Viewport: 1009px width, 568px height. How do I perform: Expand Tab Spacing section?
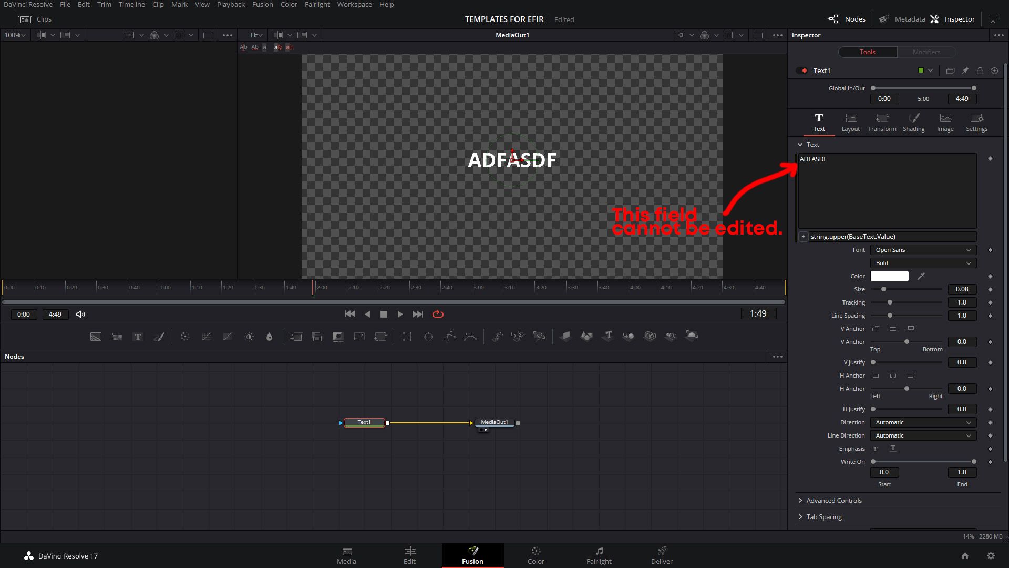click(x=820, y=517)
